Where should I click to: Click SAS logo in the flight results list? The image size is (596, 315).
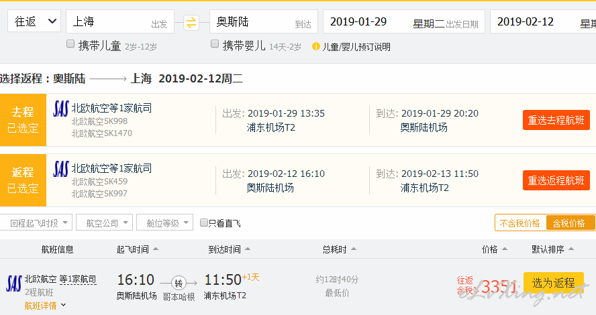tap(14, 283)
